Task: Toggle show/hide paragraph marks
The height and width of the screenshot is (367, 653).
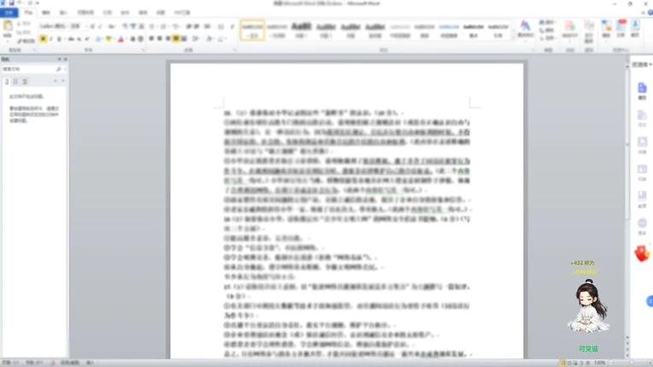Action: pyautogui.click(x=232, y=26)
